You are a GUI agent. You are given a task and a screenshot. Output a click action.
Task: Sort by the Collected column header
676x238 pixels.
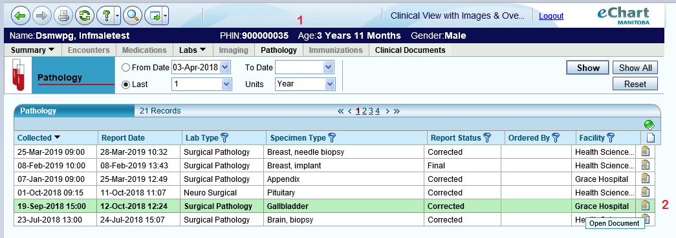click(56, 138)
